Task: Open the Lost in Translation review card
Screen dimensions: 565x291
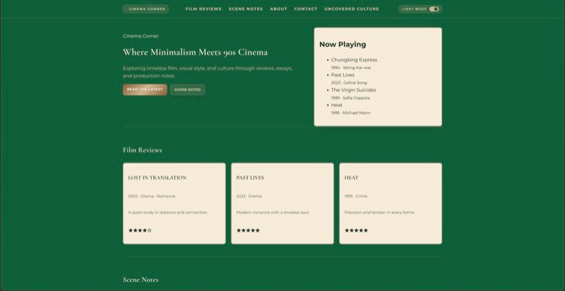Action: pos(174,203)
